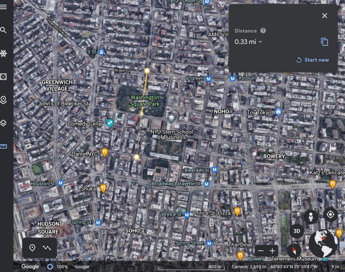The height and width of the screenshot is (272, 345).
Task: Click the Dante NYC restaurant marker
Action: 104,152
